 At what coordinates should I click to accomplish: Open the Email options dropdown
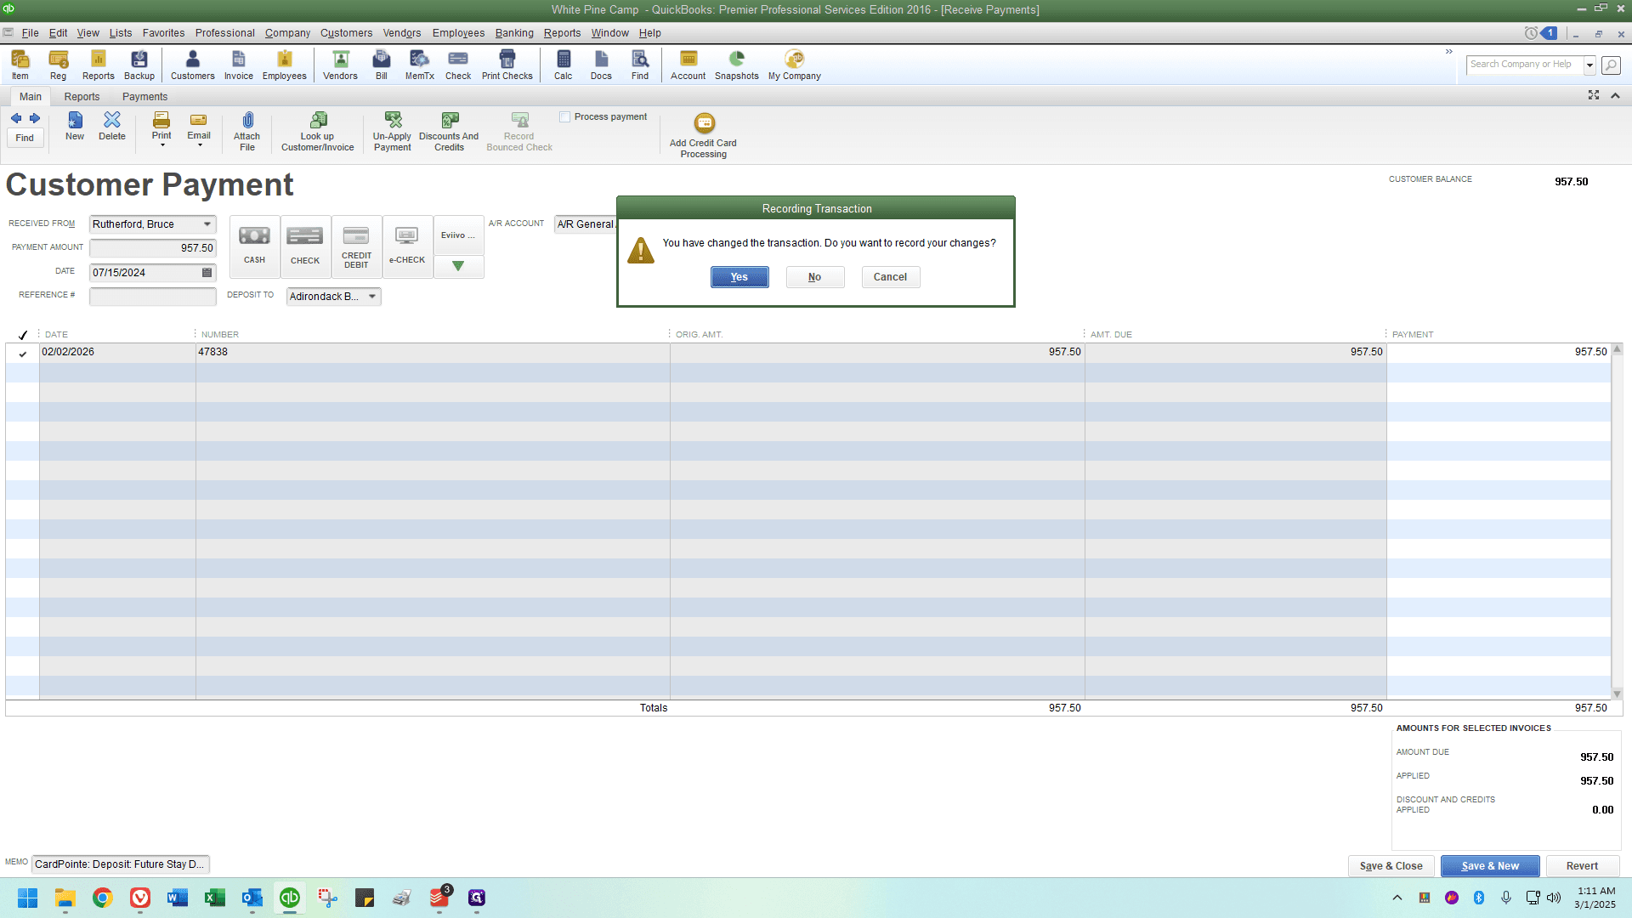(200, 145)
